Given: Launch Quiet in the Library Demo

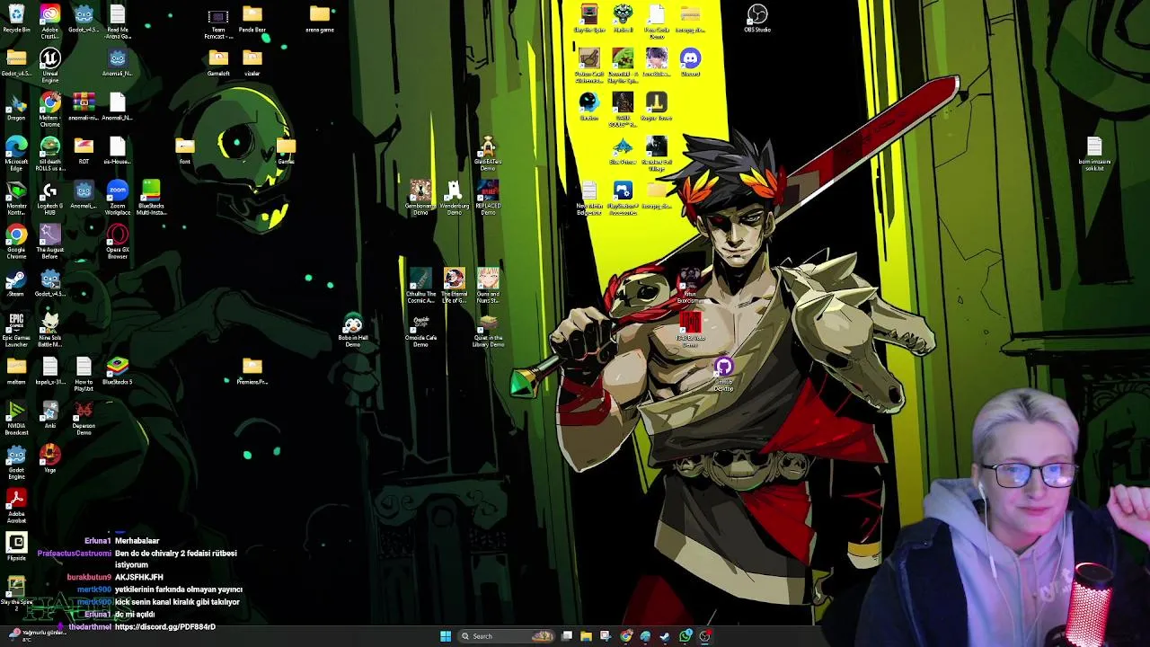Looking at the screenshot, I should (x=488, y=330).
